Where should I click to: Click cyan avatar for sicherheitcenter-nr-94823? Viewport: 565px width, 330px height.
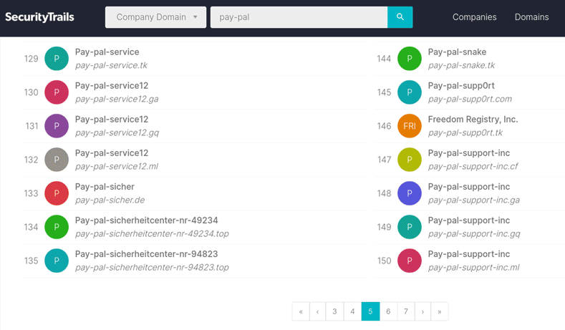pos(57,261)
